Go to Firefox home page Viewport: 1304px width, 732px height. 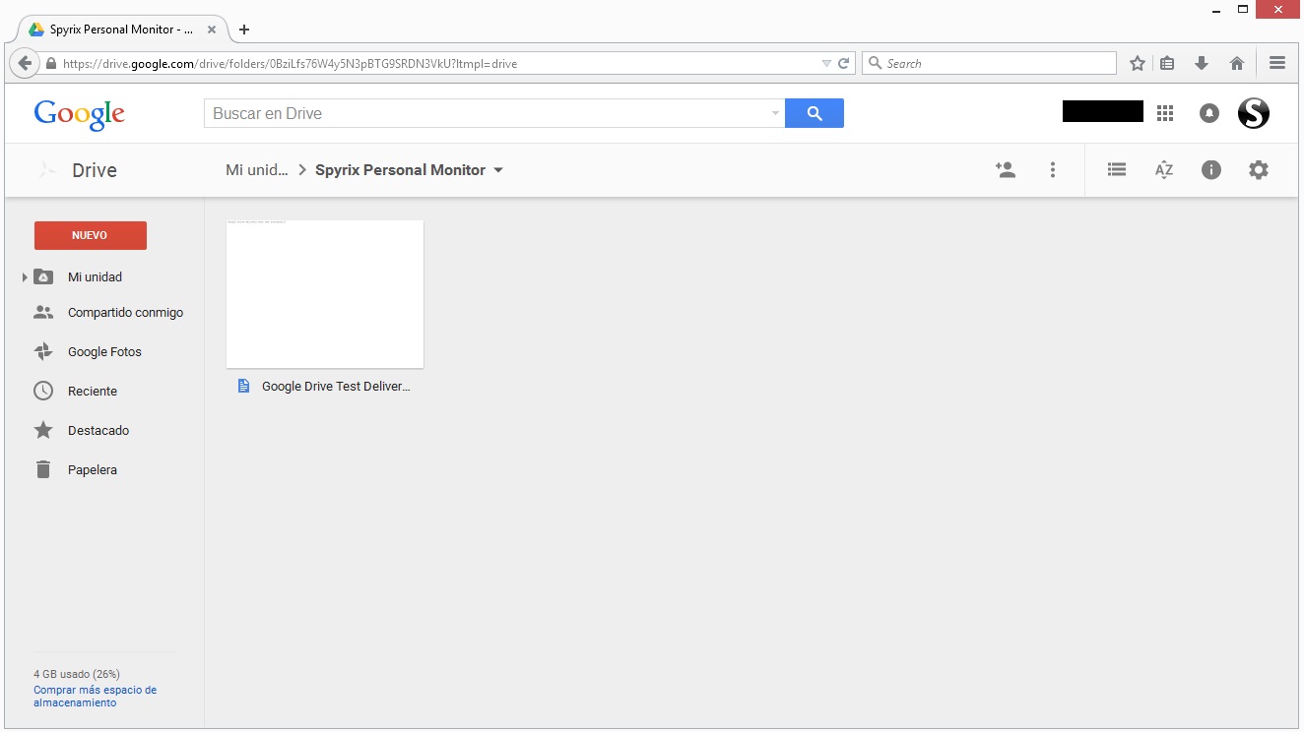point(1237,63)
